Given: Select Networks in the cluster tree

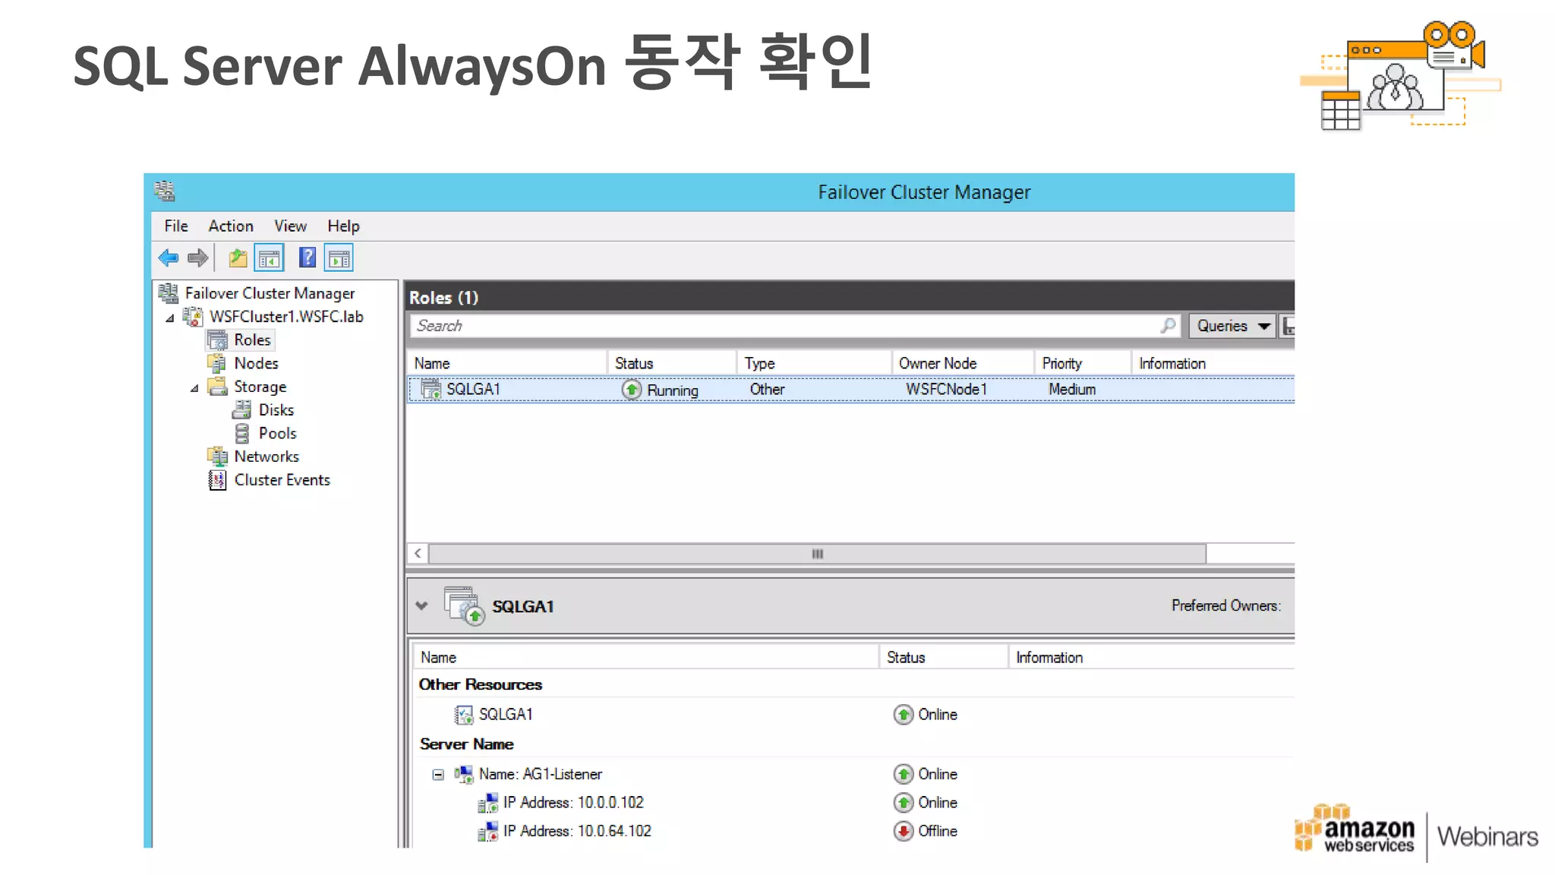Looking at the screenshot, I should [267, 456].
